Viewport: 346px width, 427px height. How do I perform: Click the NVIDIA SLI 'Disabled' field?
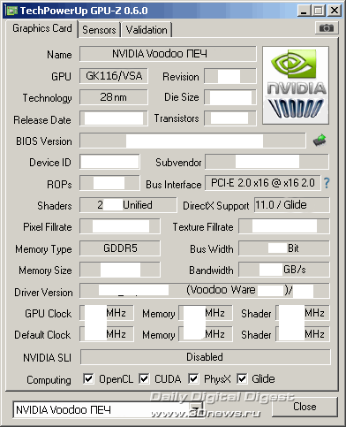[205, 357]
